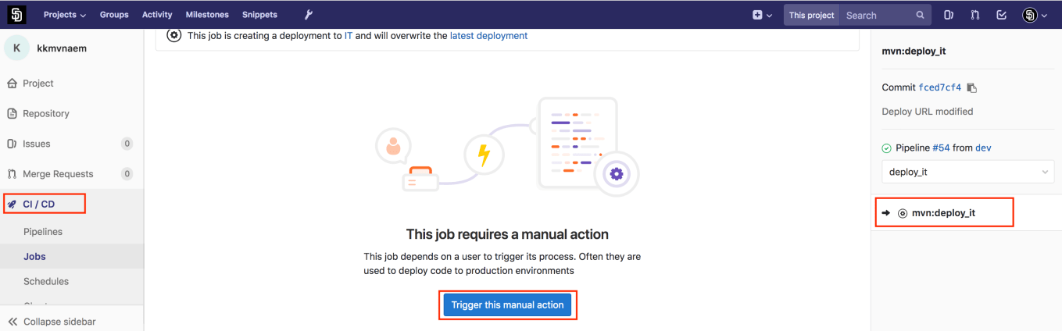Click the Merge Requests count badge 0
1062x331 pixels.
pos(127,174)
